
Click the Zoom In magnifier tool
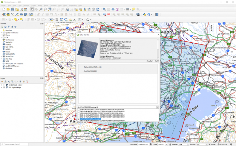[x=41, y=10]
